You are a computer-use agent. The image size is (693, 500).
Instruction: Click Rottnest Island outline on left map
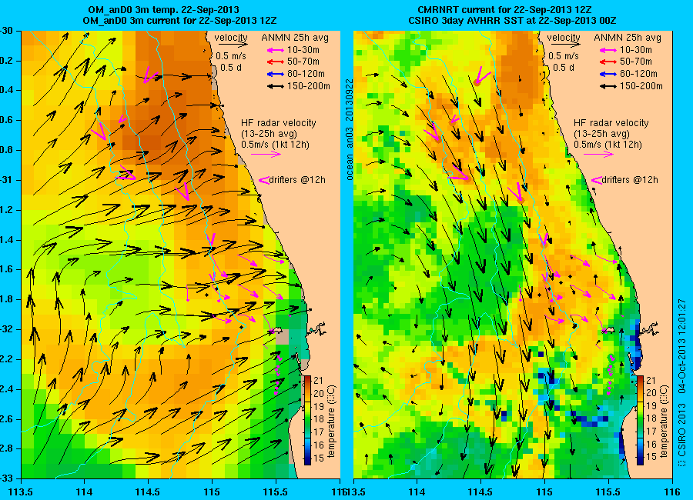pyautogui.click(x=276, y=330)
